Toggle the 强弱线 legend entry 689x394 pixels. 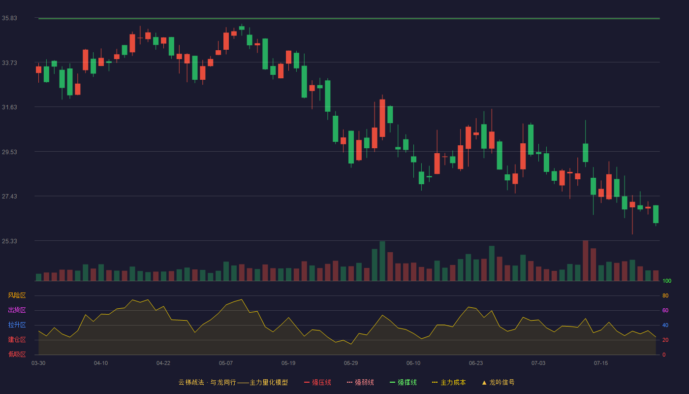pyautogui.click(x=360, y=382)
